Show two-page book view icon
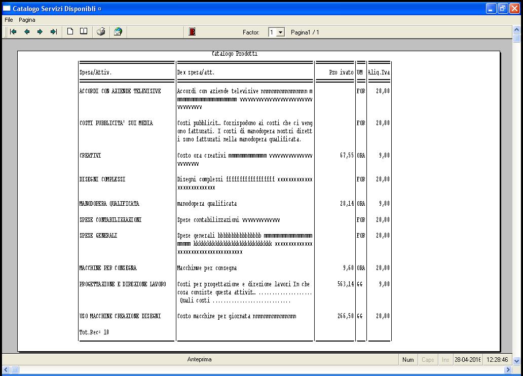This screenshot has width=523, height=376. click(x=84, y=32)
